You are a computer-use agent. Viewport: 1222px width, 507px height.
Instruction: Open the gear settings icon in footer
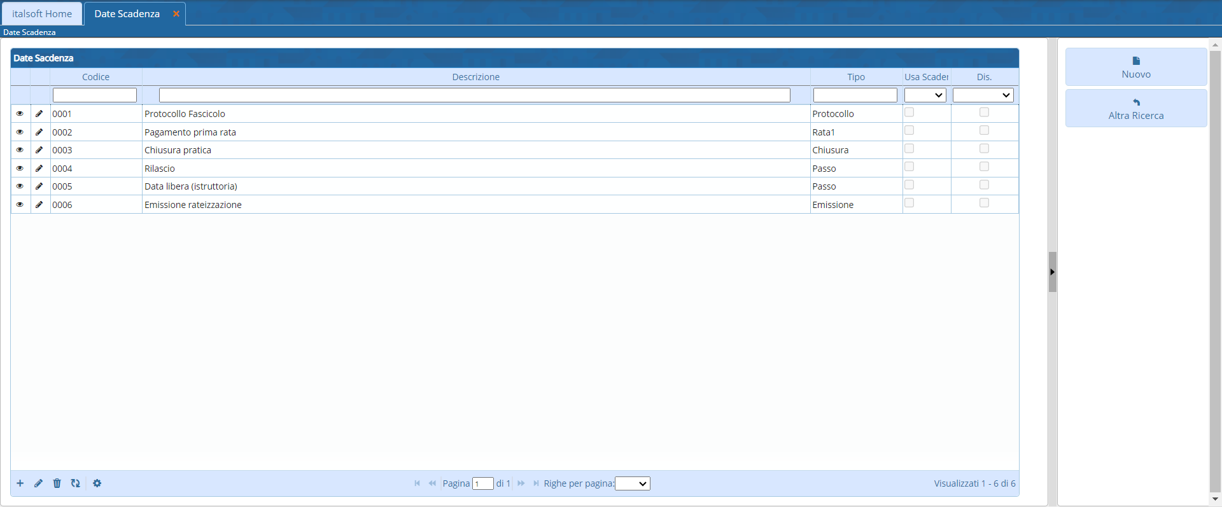97,483
